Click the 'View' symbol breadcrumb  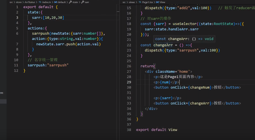pyautogui.click(x=161, y=2)
